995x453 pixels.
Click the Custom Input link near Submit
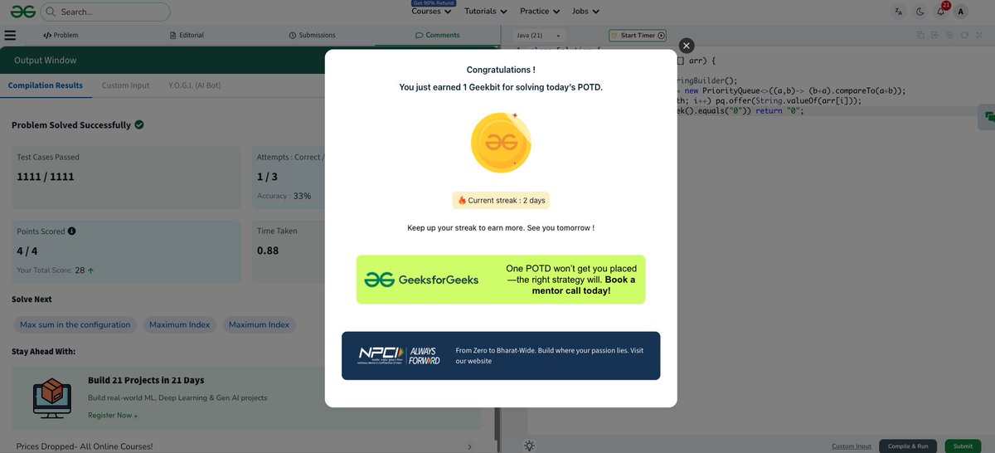852,446
